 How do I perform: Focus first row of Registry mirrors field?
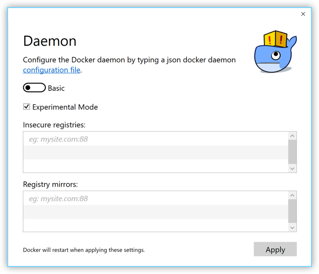[x=155, y=199]
